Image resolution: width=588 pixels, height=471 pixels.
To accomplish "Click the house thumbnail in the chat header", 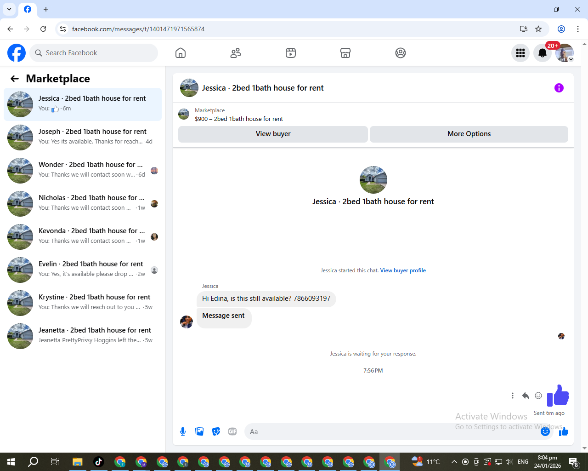I will (x=189, y=88).
